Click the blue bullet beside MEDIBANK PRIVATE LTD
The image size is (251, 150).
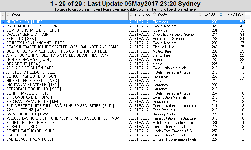(3, 102)
